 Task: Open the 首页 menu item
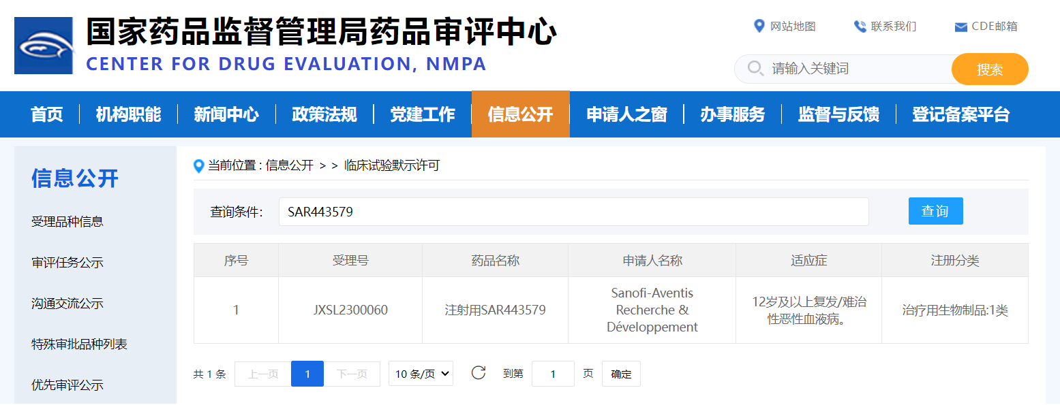point(48,114)
